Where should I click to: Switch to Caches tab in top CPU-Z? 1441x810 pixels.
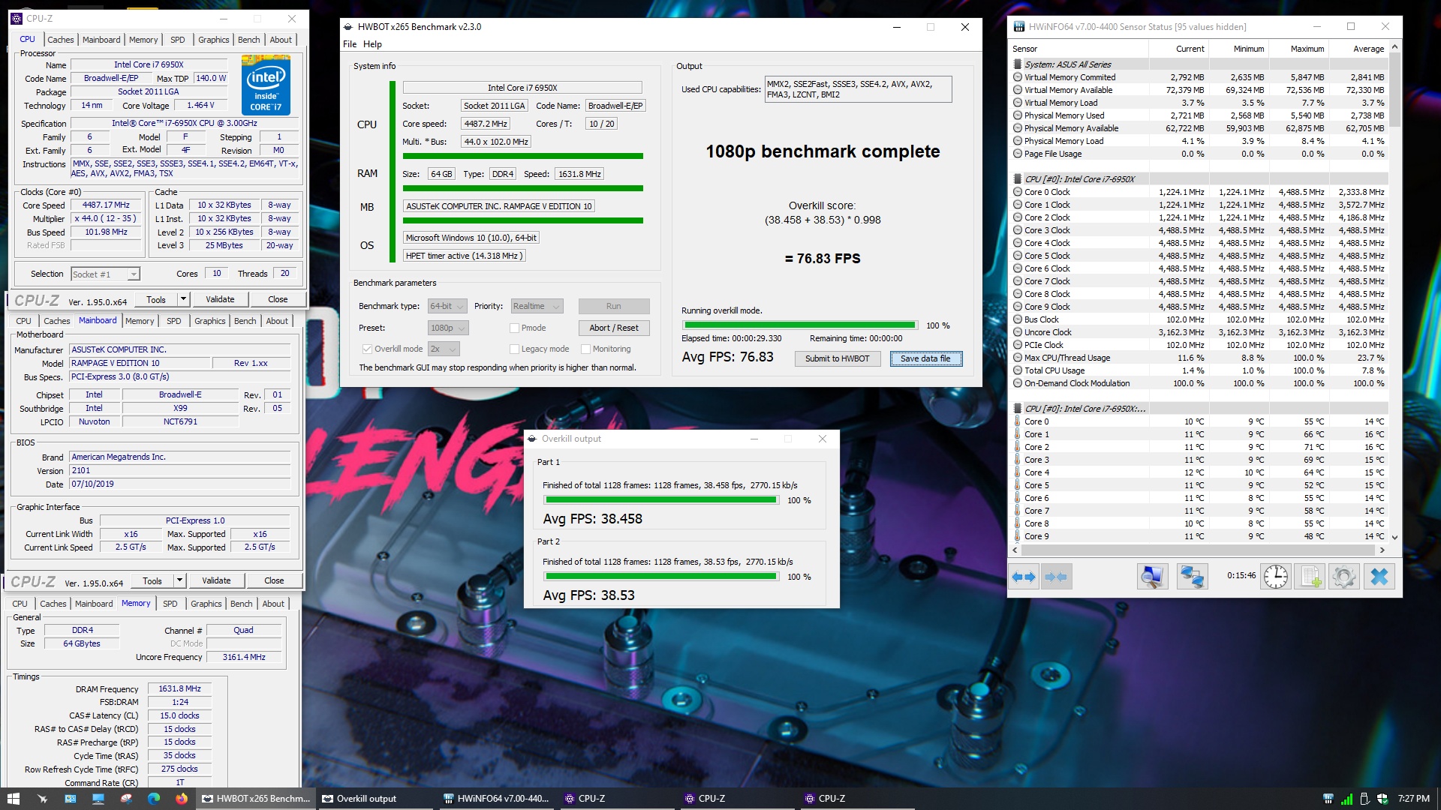coord(60,40)
